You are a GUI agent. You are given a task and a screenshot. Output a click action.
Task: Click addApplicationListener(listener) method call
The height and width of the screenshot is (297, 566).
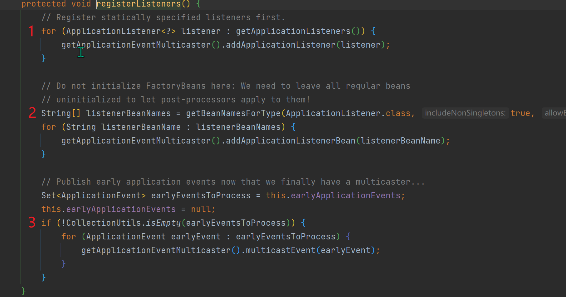click(306, 45)
